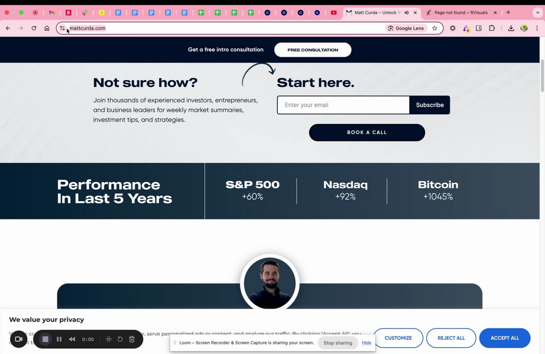Click the CUSTOMIZE cookie button
This screenshot has width=545, height=354.
[398, 338]
